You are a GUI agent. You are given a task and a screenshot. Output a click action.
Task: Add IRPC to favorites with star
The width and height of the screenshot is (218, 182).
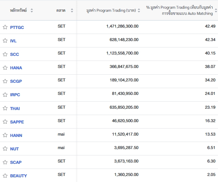tap(5, 95)
